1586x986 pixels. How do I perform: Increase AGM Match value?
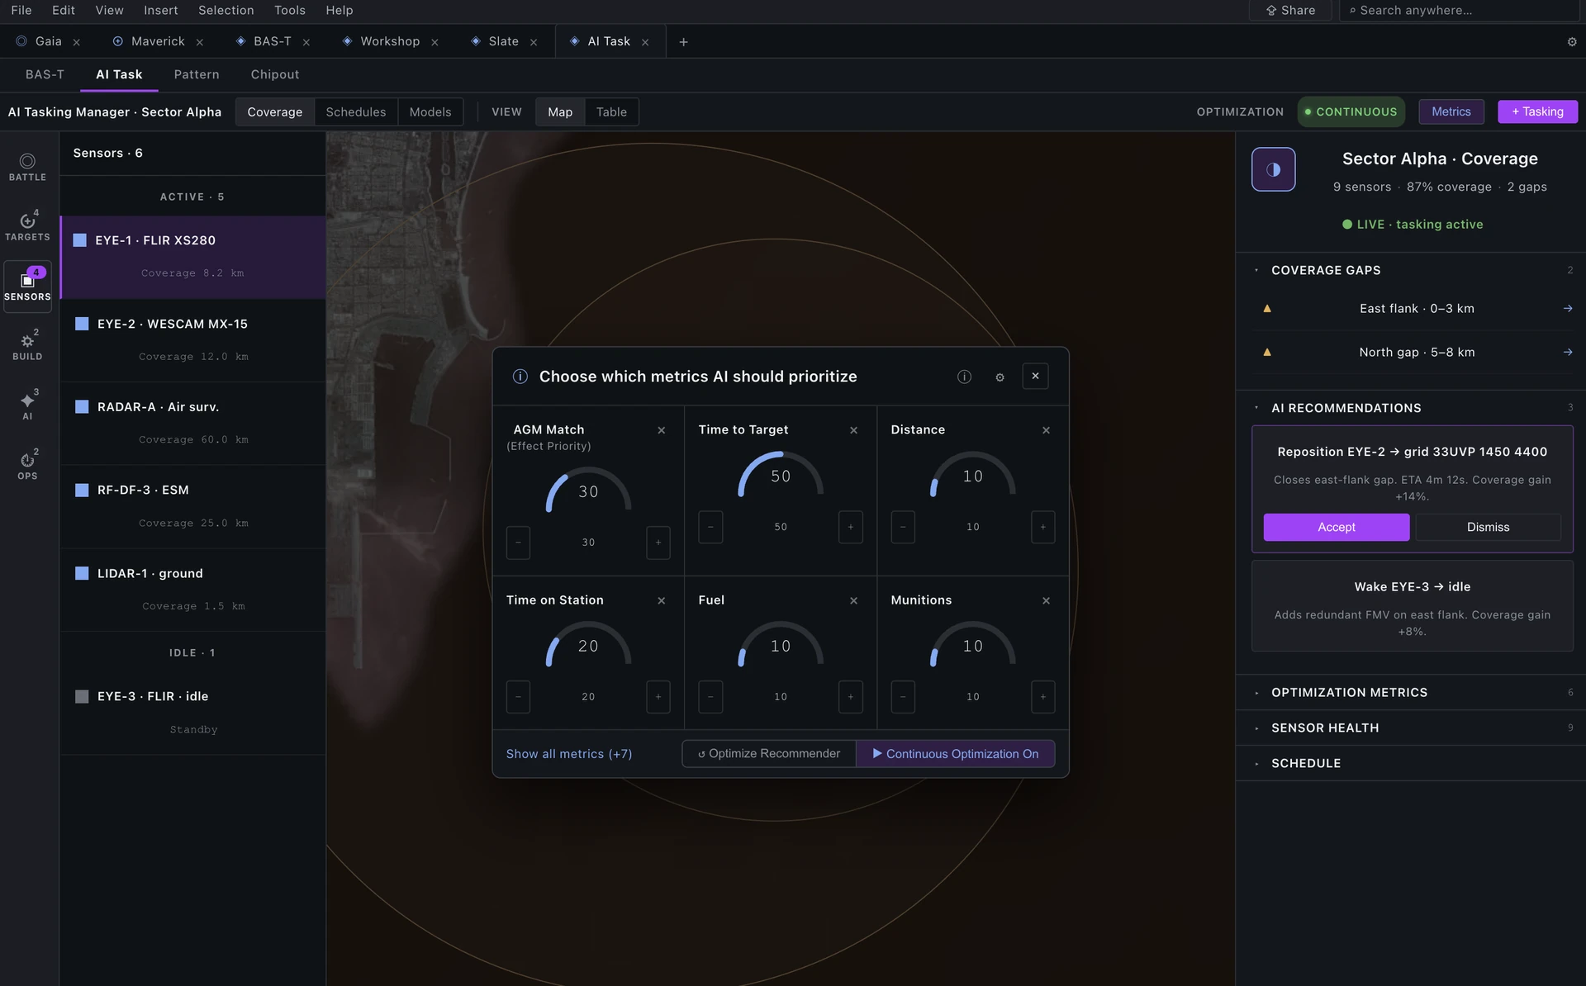(658, 543)
